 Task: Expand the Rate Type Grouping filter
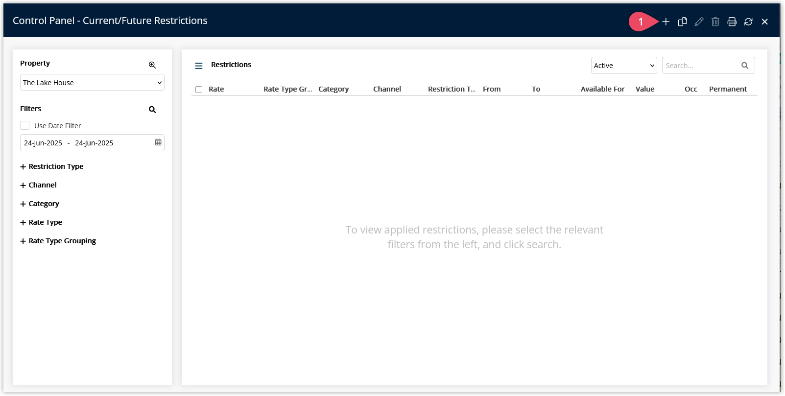58,241
